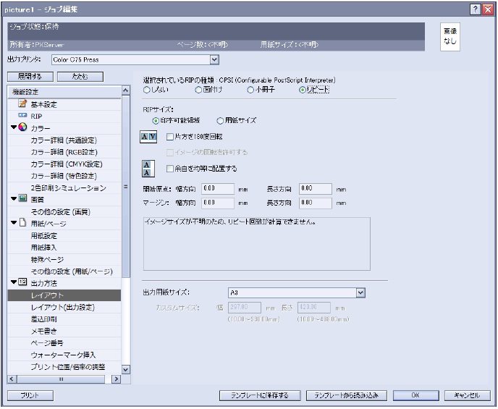Collapse the カラー tree section arrow
Viewport: 498px width, 409px height.
click(x=14, y=128)
